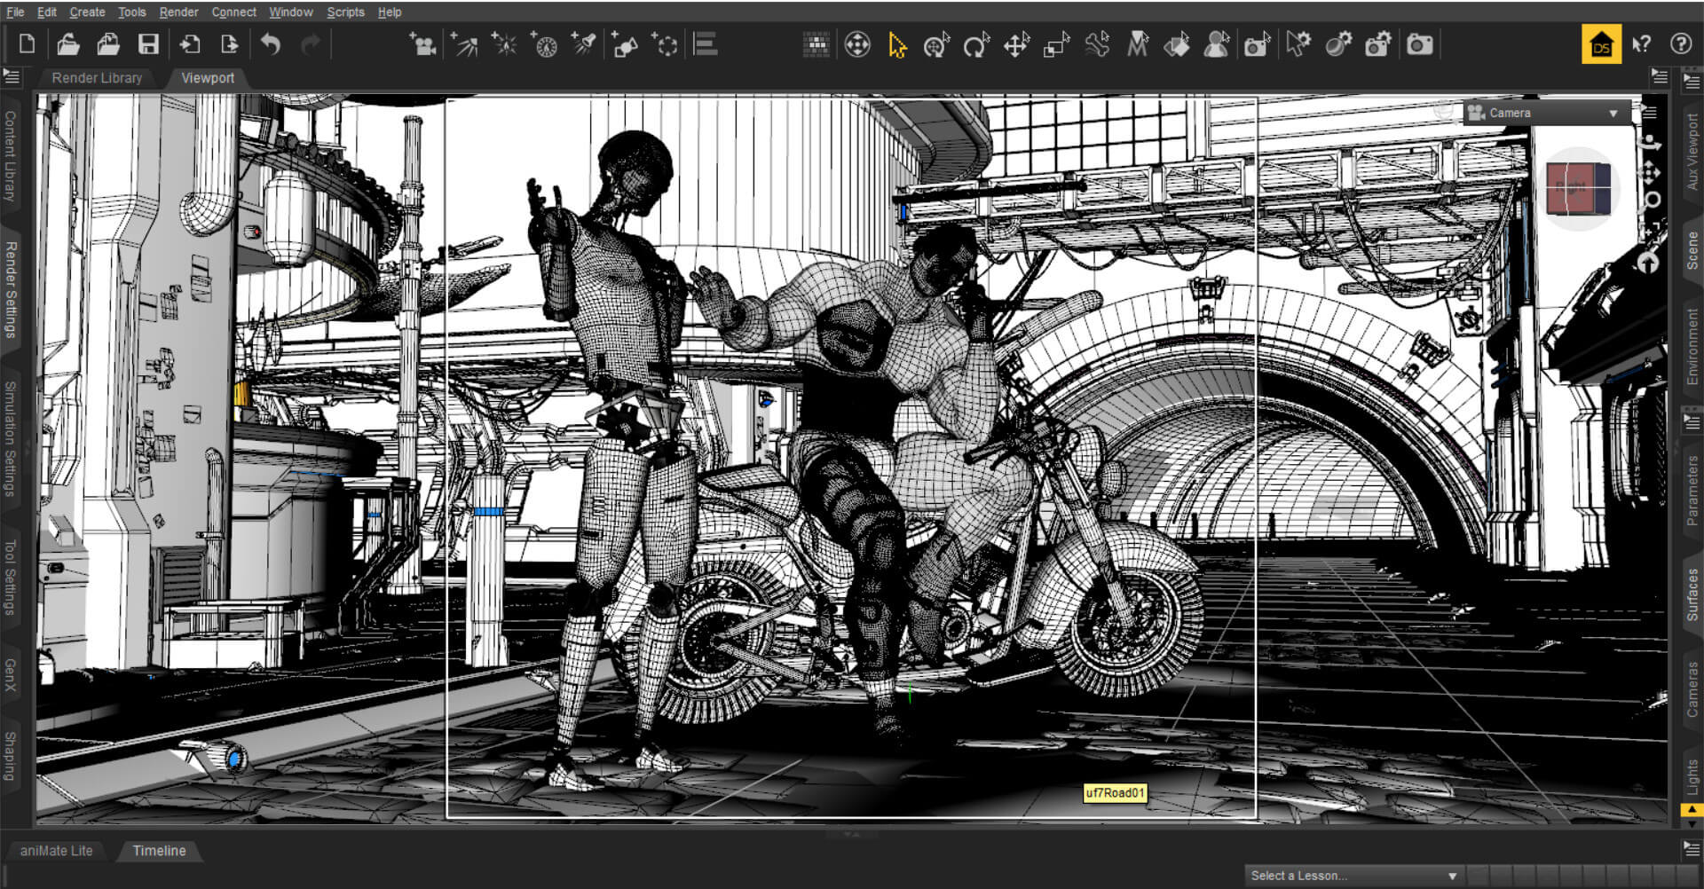Select the Region Navigator figure tool

(x=1217, y=44)
